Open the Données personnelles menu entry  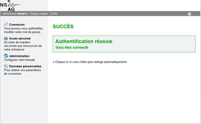[x=25, y=66]
